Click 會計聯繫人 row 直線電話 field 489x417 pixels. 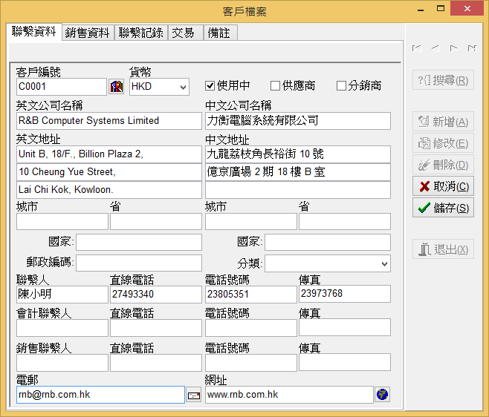pos(156,328)
